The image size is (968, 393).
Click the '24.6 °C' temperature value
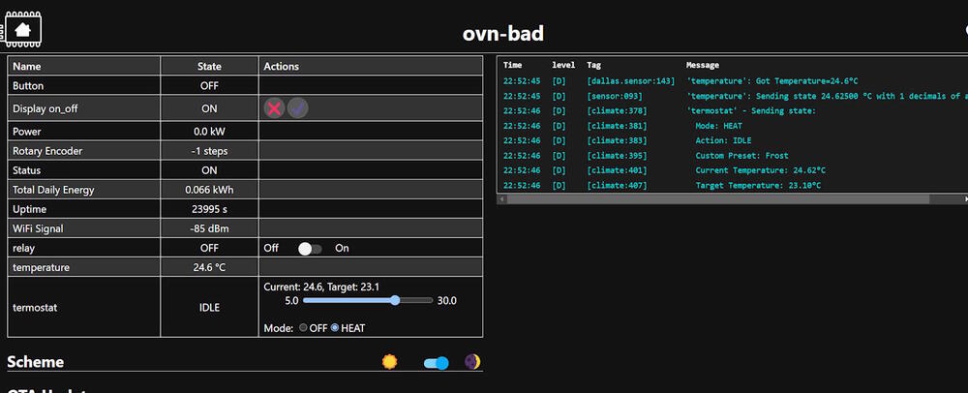pos(209,268)
